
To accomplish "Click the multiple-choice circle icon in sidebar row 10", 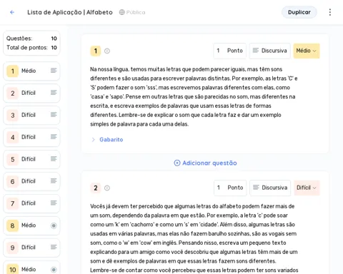I will pos(54,270).
